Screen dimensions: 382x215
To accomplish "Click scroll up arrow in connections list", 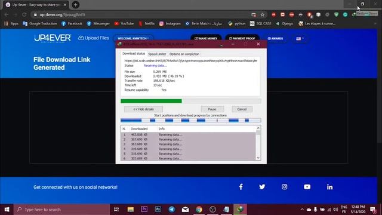I will click(258, 128).
